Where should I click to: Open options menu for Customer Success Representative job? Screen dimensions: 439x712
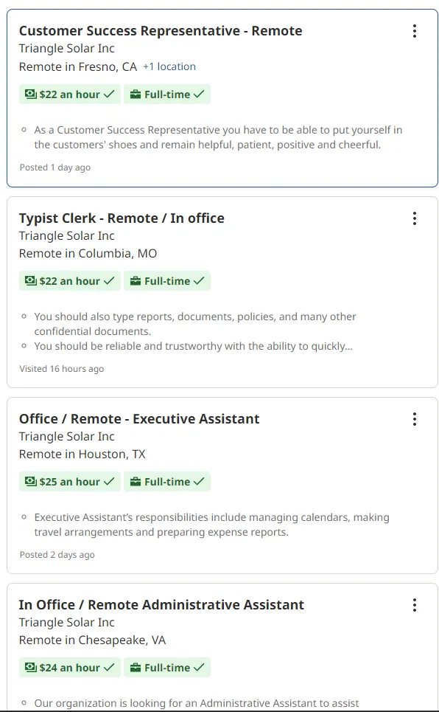point(414,31)
